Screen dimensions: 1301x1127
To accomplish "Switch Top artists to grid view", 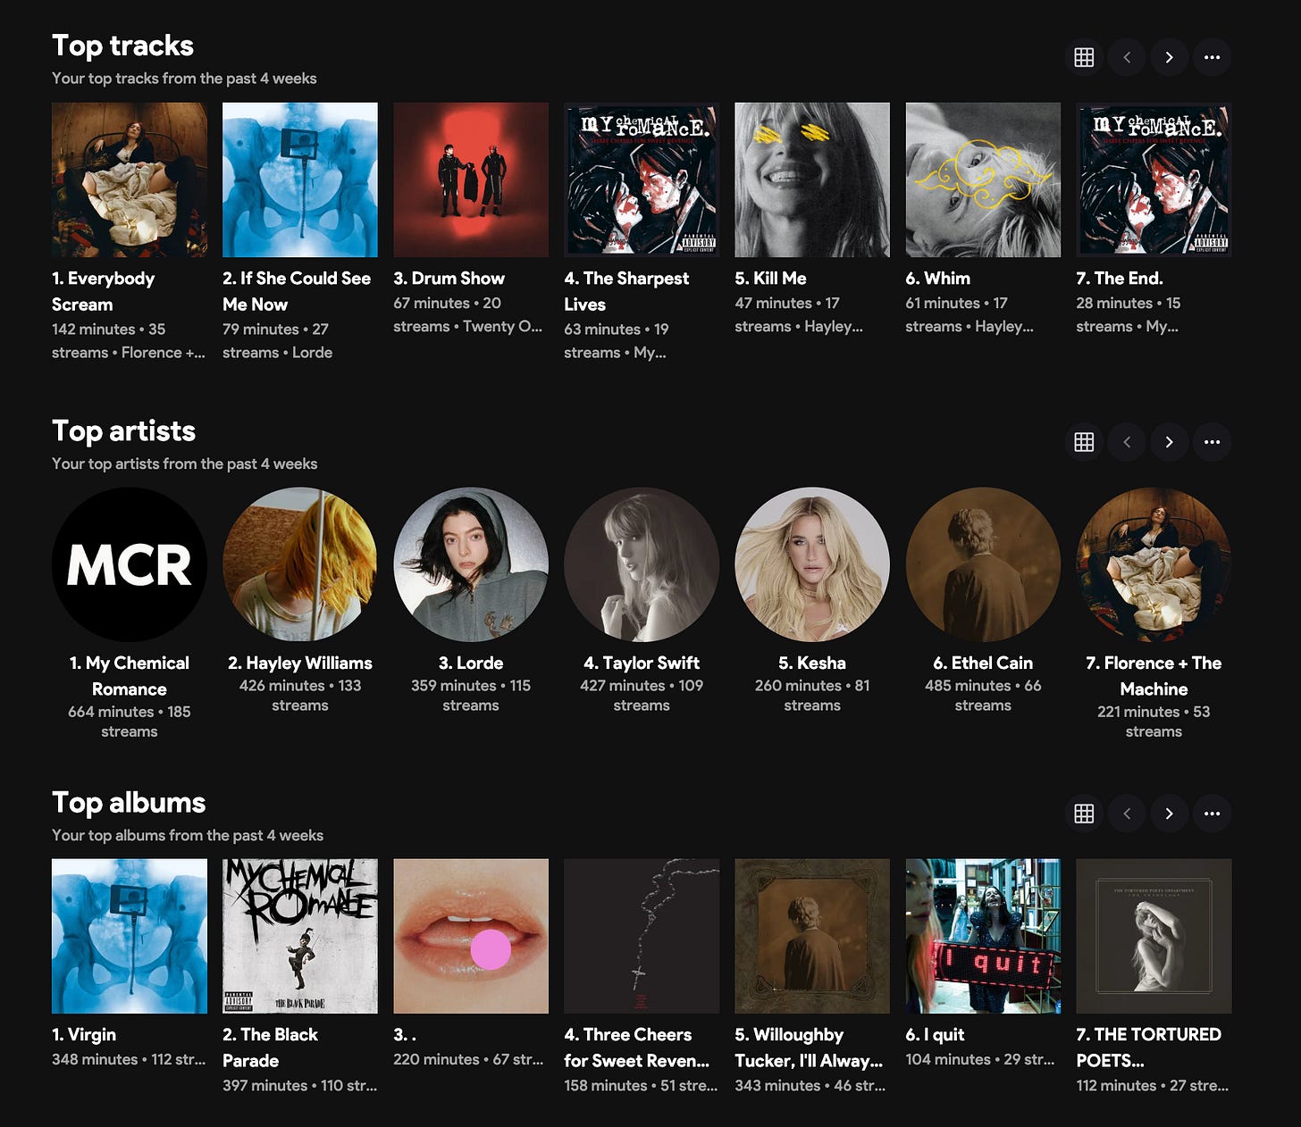I will [1084, 442].
